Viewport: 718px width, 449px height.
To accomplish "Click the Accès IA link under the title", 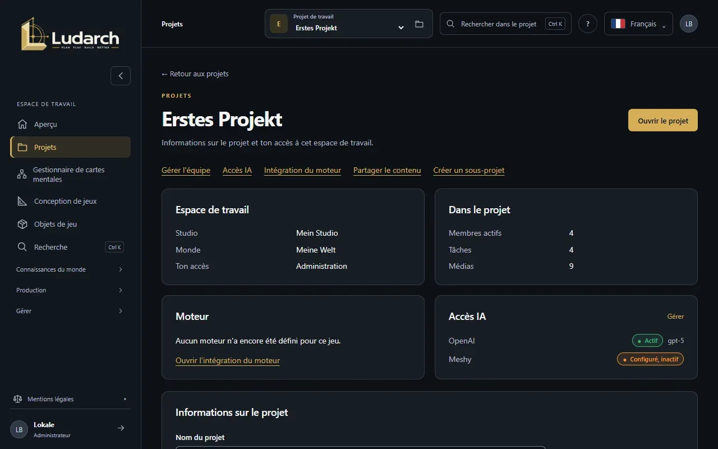I will 237,170.
